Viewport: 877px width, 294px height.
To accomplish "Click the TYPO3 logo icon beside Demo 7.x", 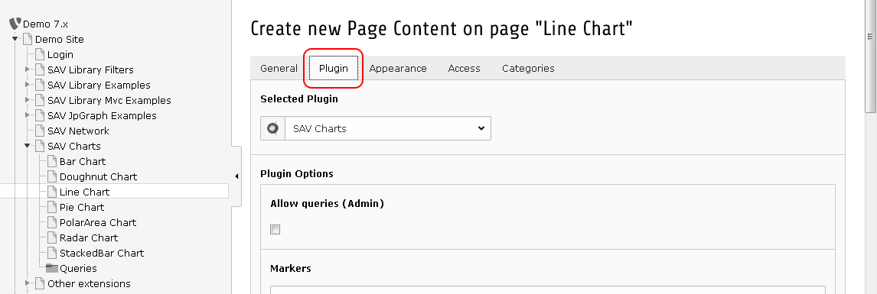I will coord(15,24).
